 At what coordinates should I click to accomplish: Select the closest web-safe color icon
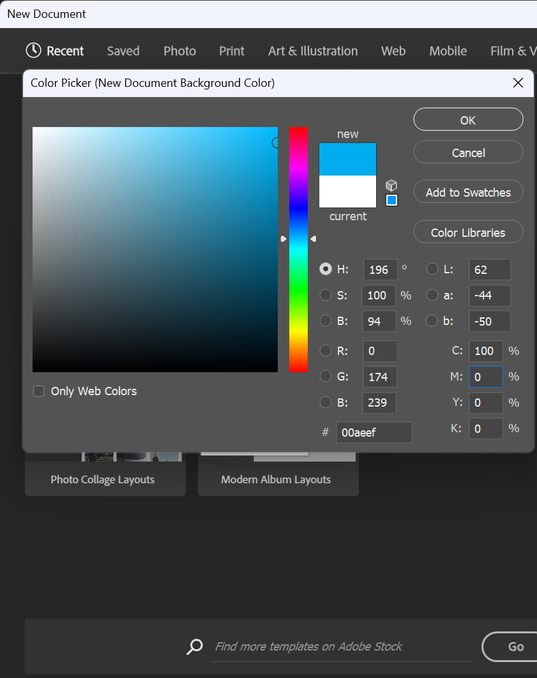391,200
